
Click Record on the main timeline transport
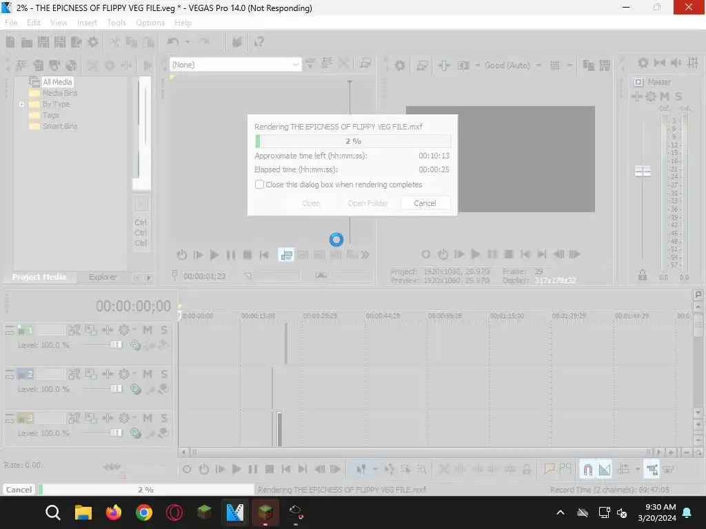[187, 470]
